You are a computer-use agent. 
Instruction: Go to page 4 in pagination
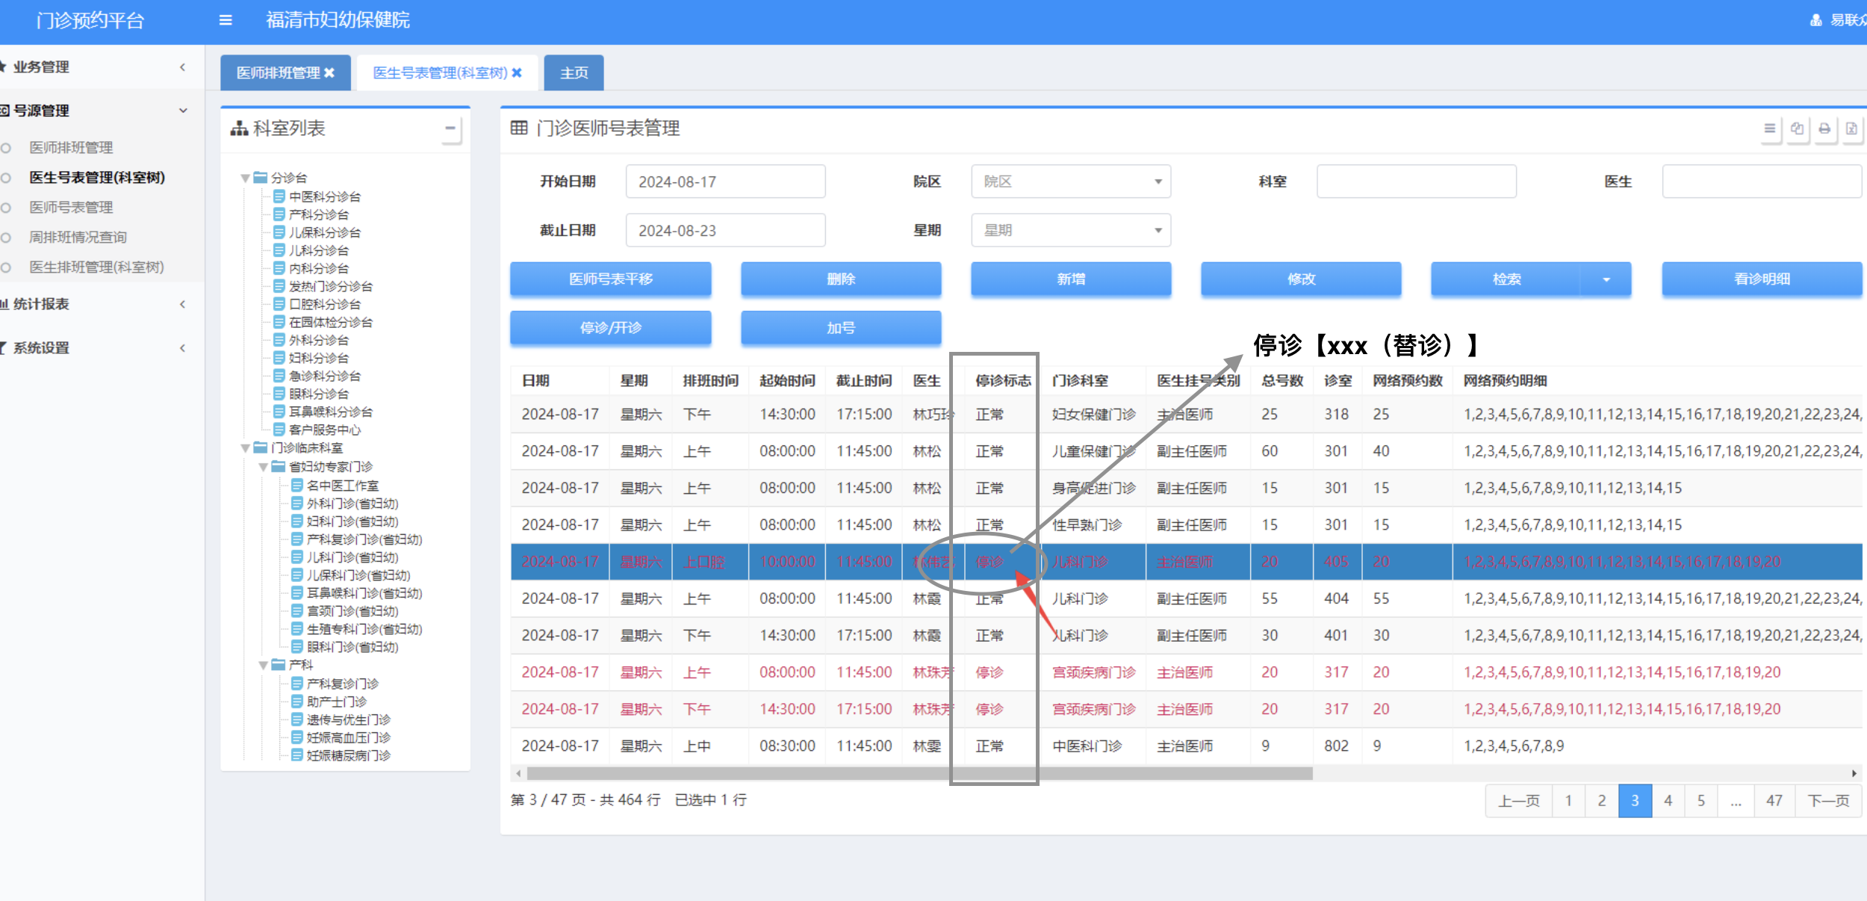[1668, 800]
